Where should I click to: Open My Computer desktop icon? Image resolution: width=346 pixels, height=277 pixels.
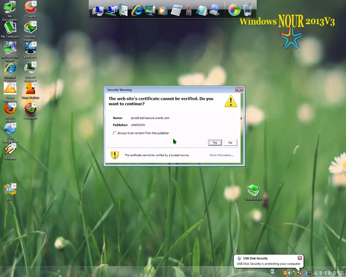tap(10, 30)
